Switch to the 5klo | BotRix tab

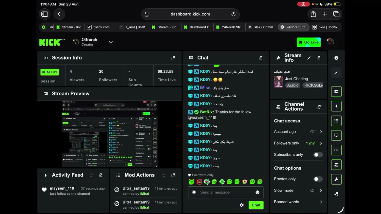(x=326, y=27)
